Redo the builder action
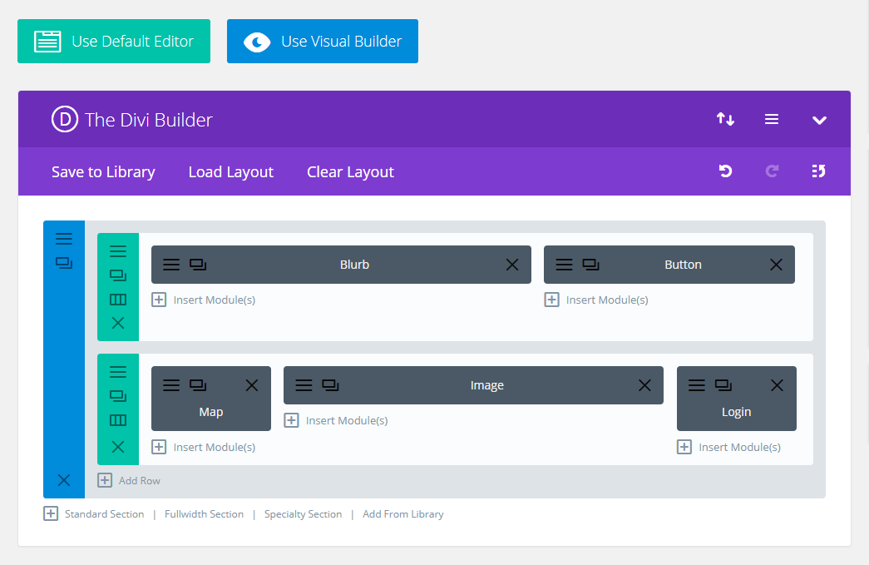 (772, 171)
